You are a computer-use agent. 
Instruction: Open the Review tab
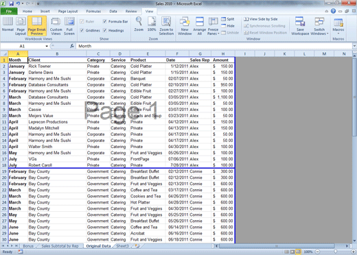point(131,11)
